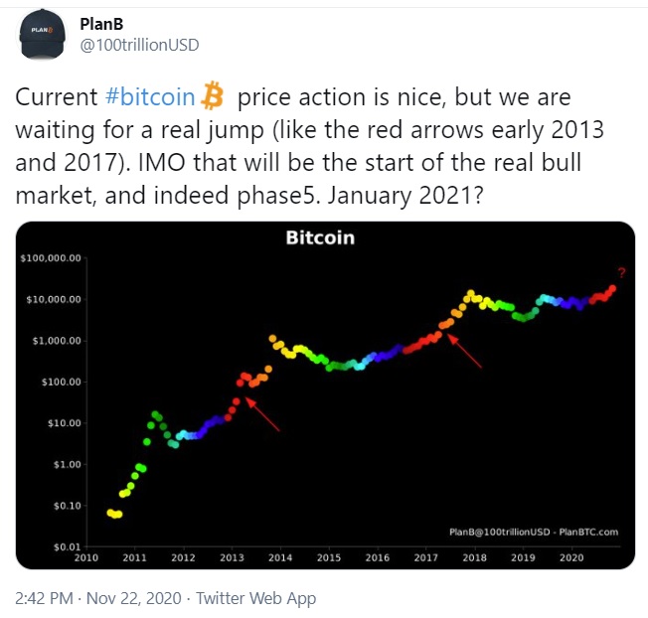The width and height of the screenshot is (648, 618).
Task: Click the white "Bitcoin" chart title
Action: [320, 238]
